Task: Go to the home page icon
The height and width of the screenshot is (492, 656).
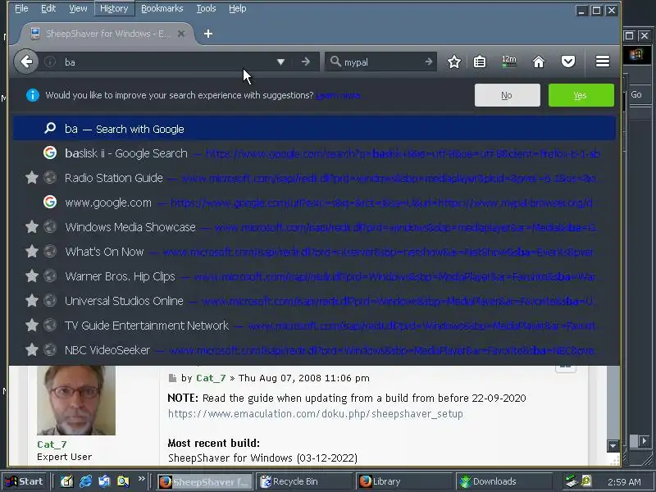Action: 539,62
